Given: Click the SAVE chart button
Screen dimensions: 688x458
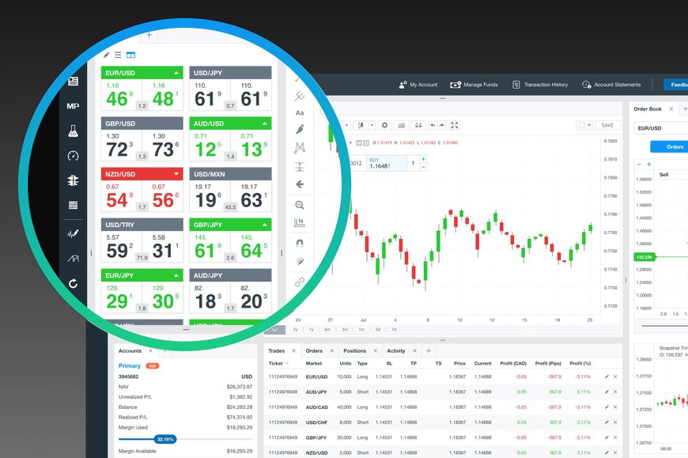Looking at the screenshot, I should [607, 125].
